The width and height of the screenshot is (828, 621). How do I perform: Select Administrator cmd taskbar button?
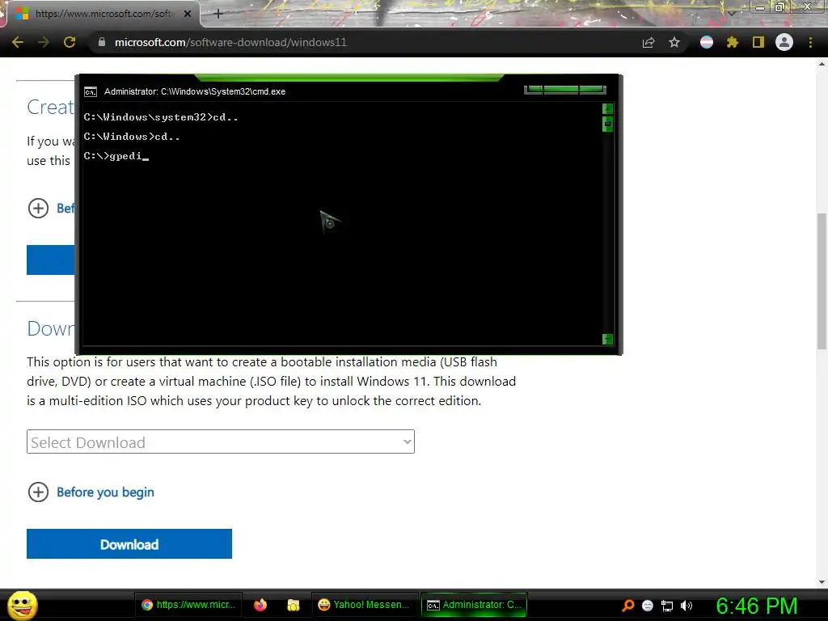[x=474, y=605]
